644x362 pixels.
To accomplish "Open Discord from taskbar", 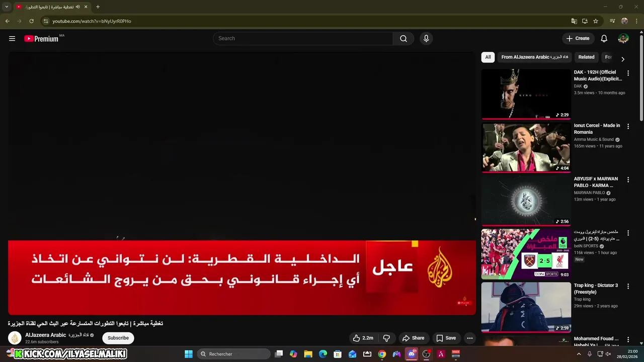I will [x=412, y=354].
